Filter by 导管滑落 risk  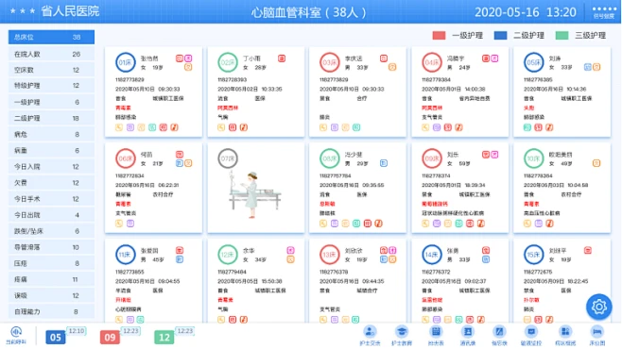click(51, 247)
